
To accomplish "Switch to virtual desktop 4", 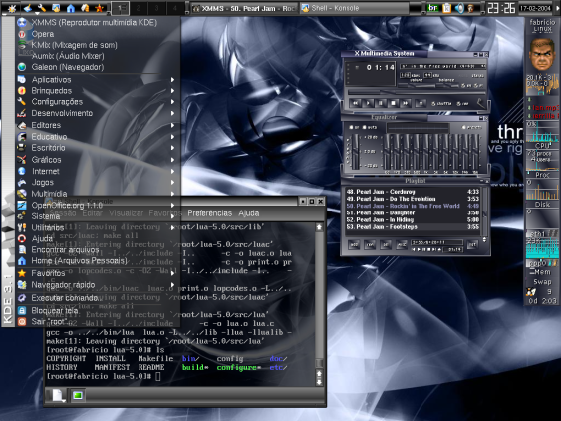I will (x=175, y=8).
